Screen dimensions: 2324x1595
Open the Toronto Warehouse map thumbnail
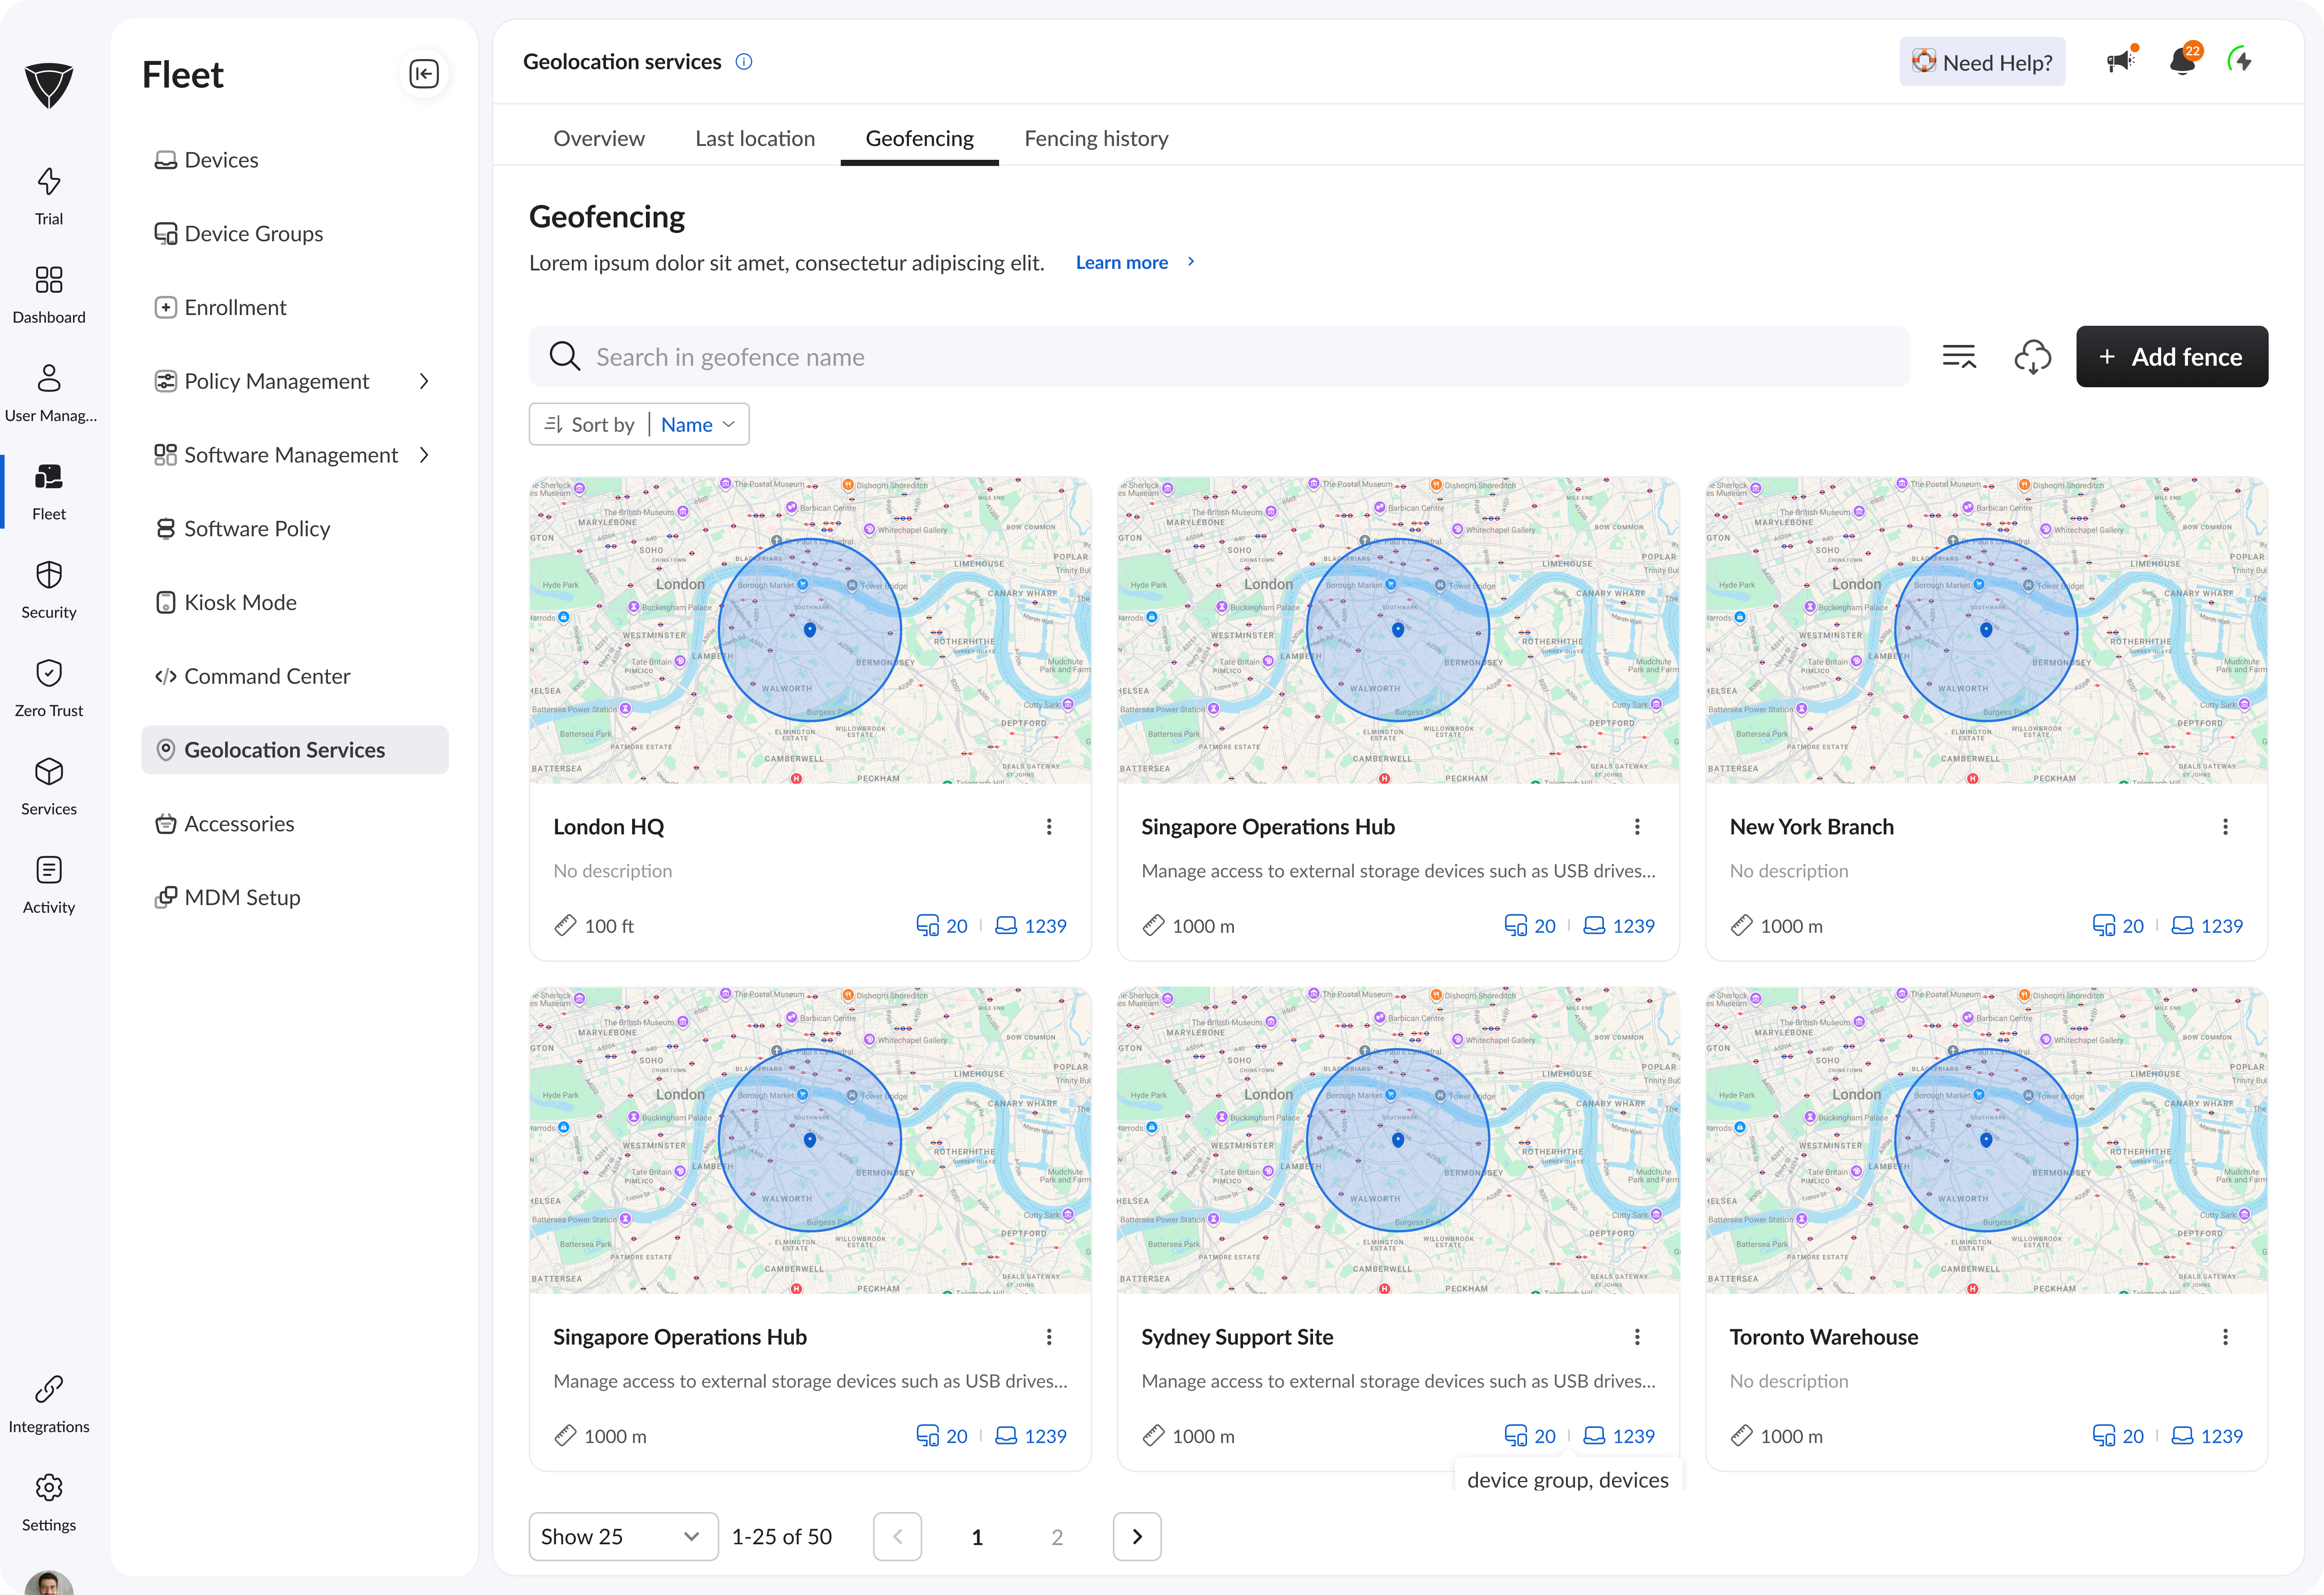click(x=1986, y=1140)
